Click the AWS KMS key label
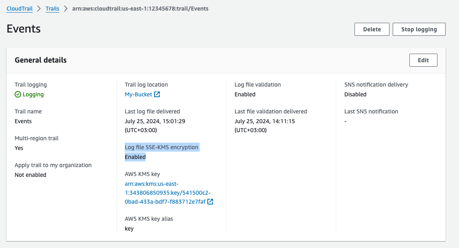 tap(142, 174)
